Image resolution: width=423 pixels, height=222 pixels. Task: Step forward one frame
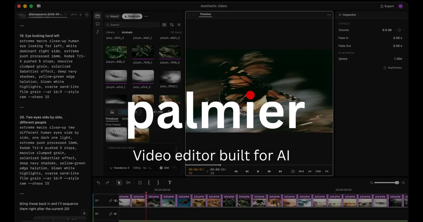tap(269, 171)
